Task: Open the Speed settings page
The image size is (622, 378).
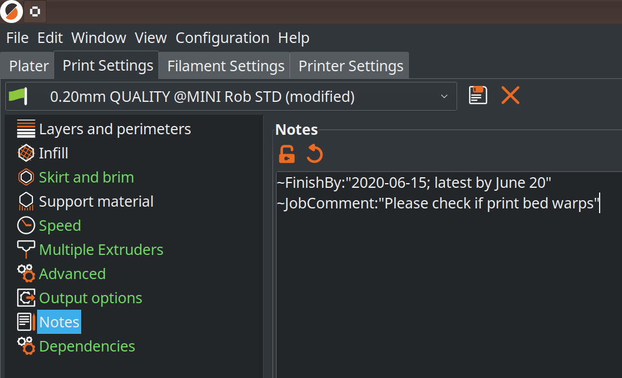Action: [60, 226]
